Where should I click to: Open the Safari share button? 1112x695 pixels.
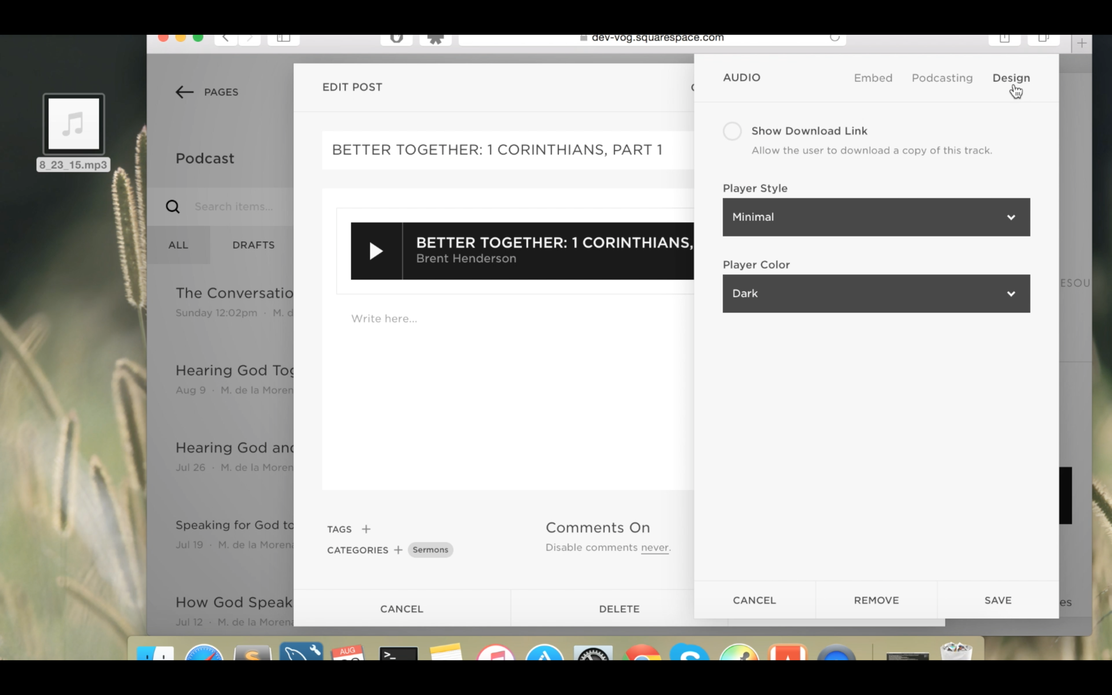1004,39
